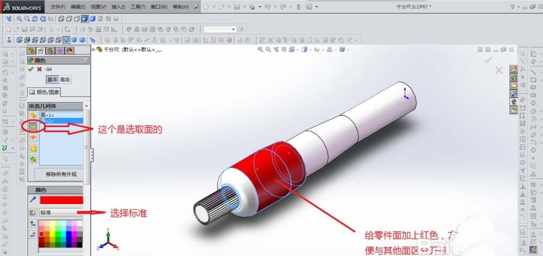The image size is (543, 256).
Task: Click the green confirmation-corner checkmark in viewport
Action: pos(488,60)
